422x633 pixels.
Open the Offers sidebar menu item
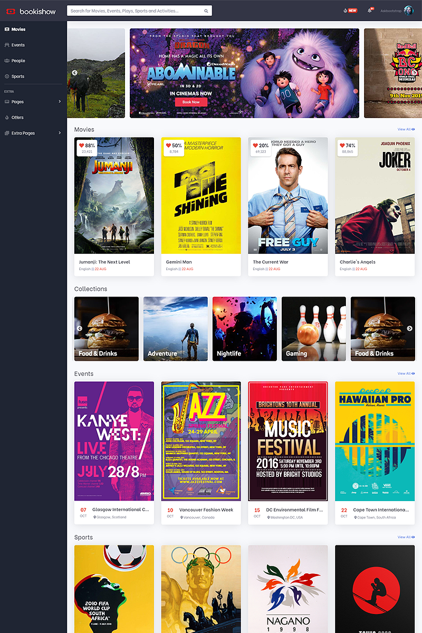33,118
